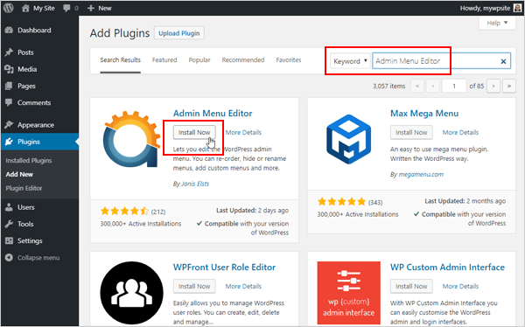Switch to the Recommended tab
525x327 pixels.
point(243,60)
